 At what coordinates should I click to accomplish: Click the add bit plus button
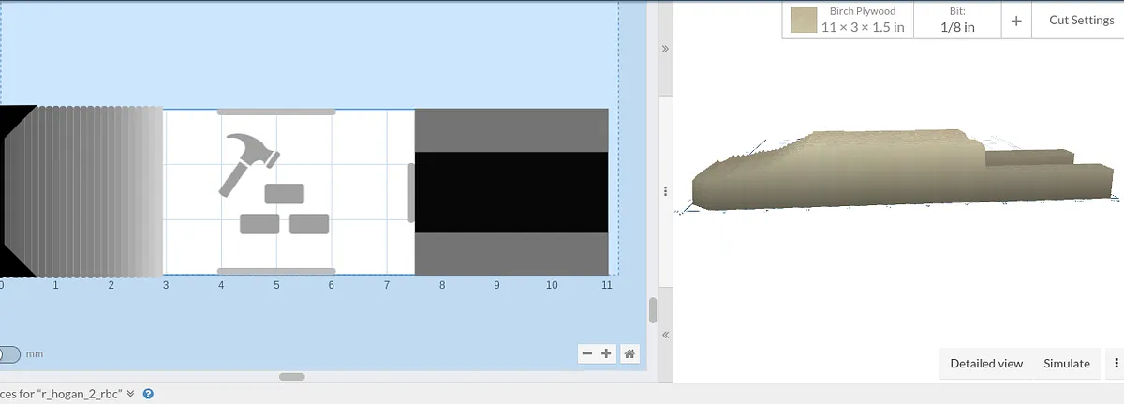(1016, 20)
